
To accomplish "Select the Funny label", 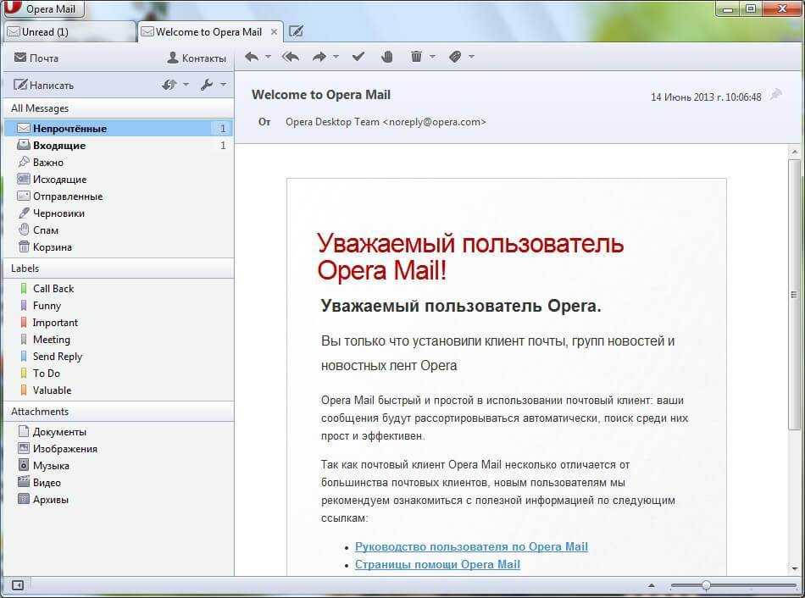I will (119, 306).
